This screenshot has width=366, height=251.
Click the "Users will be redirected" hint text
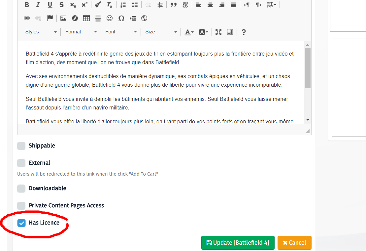click(88, 174)
